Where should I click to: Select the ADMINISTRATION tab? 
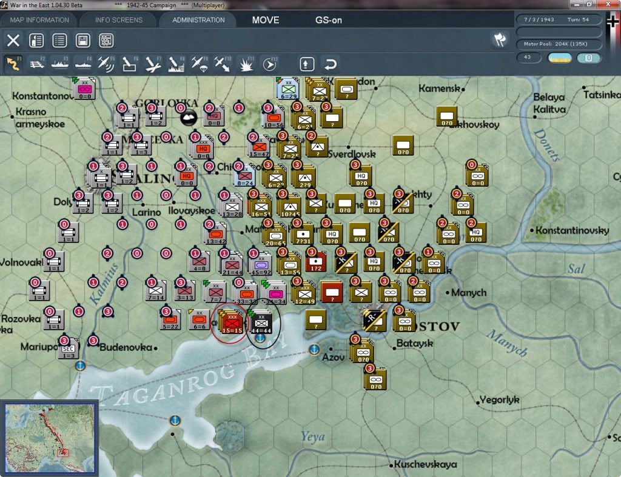[x=198, y=20]
